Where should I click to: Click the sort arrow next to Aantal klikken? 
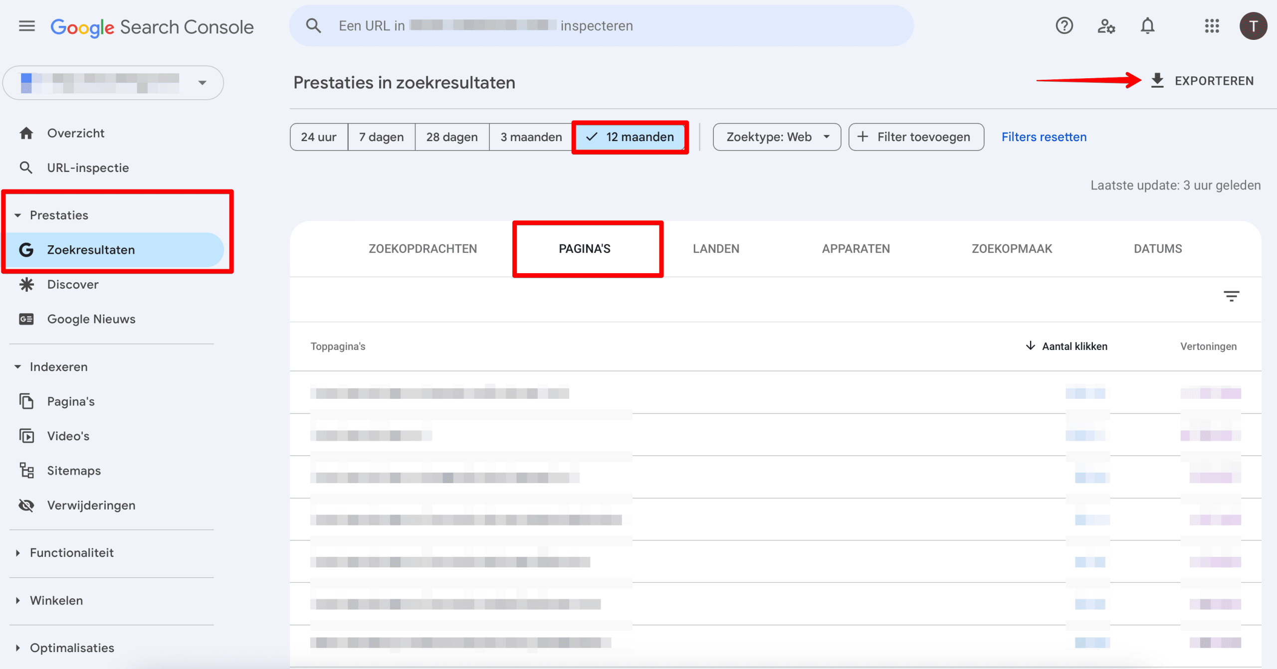click(1030, 346)
